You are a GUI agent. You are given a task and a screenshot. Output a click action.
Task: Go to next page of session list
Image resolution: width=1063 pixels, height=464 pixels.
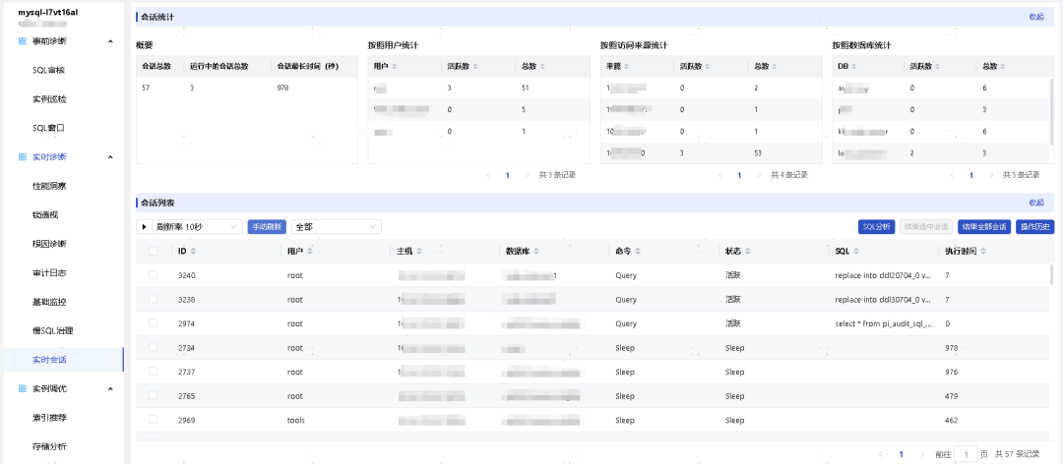point(922,454)
